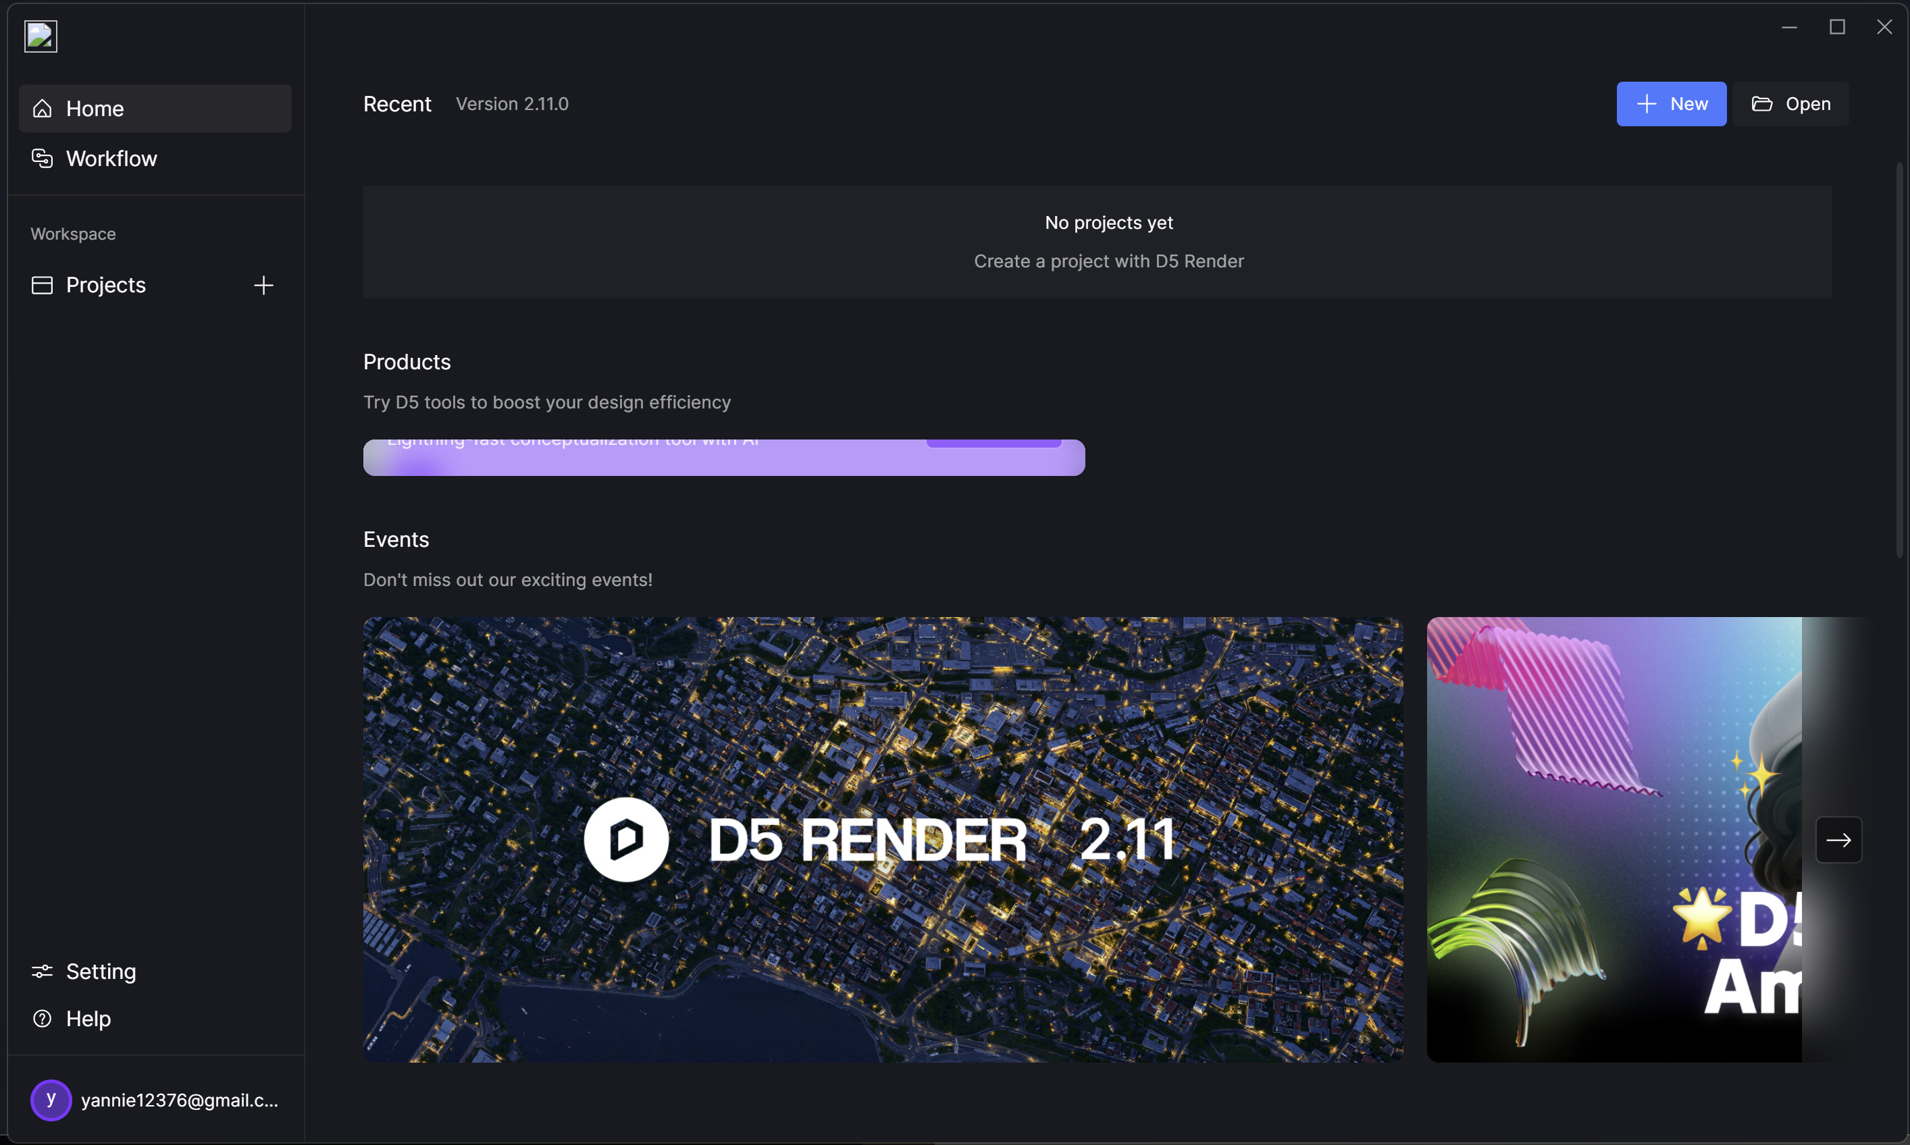1910x1145 pixels.
Task: Minimize the D5 Render window
Action: tap(1789, 27)
